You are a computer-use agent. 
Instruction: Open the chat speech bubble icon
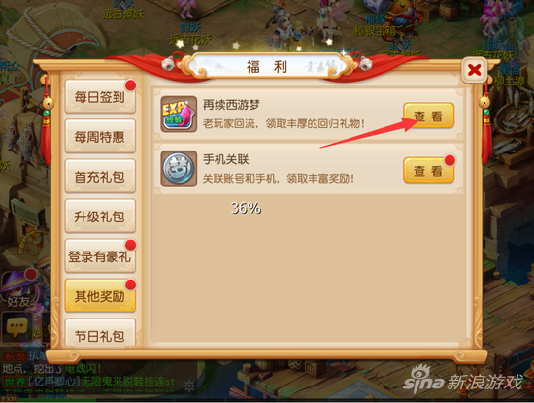(17, 326)
